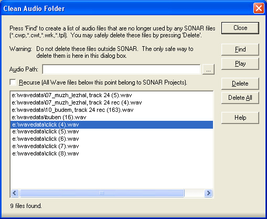Click into the Audio Path field
This screenshot has width=267, height=219.
(x=121, y=69)
